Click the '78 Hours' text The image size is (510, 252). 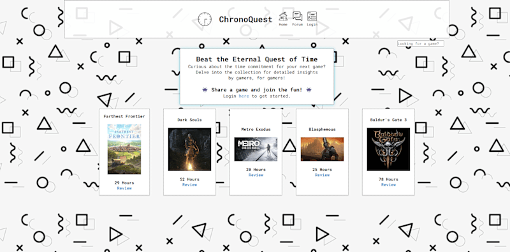[x=388, y=179]
